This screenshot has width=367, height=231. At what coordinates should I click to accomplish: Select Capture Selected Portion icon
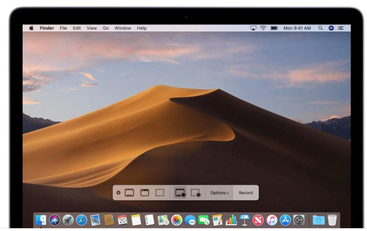click(x=160, y=193)
